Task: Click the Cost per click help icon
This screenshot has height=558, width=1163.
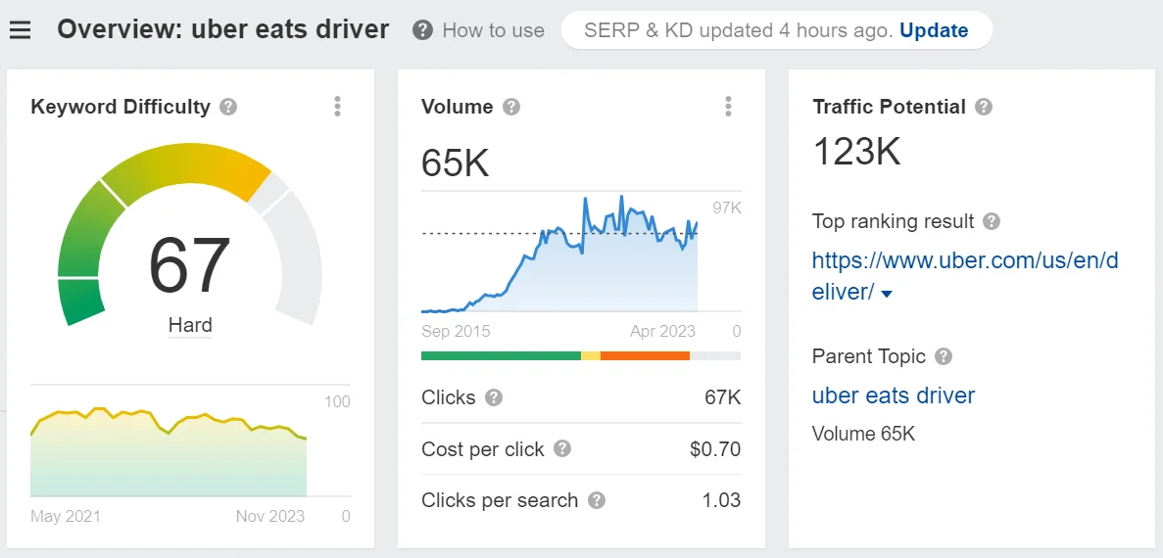Action: pos(563,449)
